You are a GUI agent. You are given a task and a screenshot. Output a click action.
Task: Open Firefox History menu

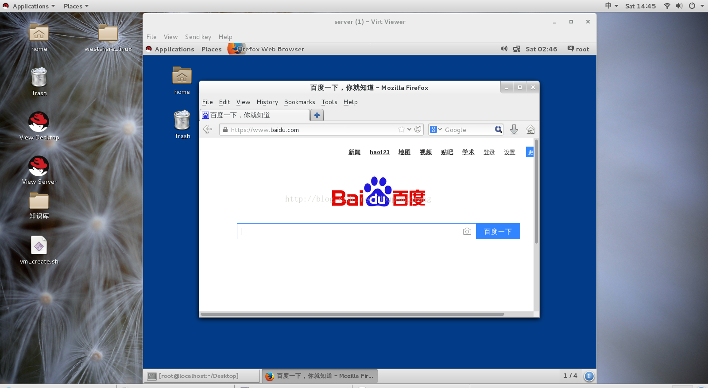click(x=267, y=102)
